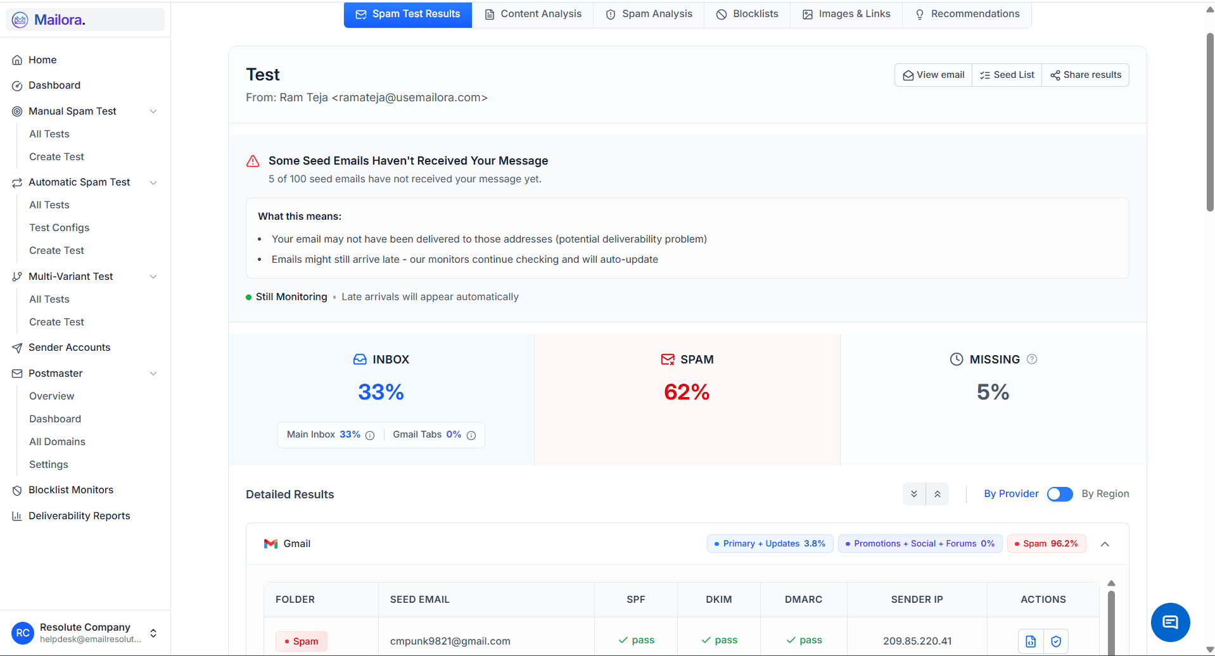Collapse the Gmail detailed results panel
Image resolution: width=1215 pixels, height=656 pixels.
coord(1105,543)
